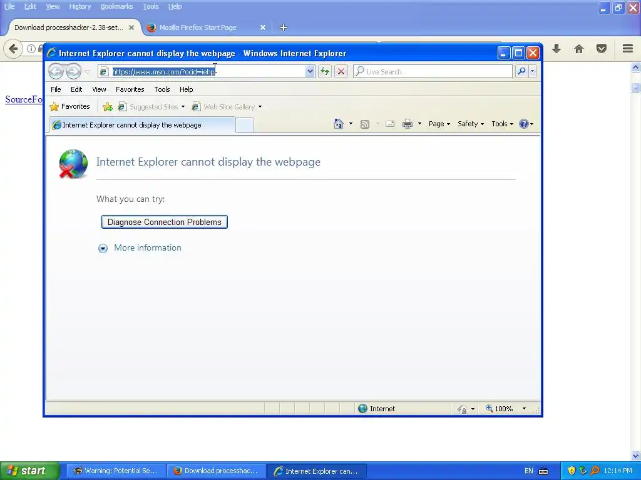Open the Internet Explorer Tools menu
The height and width of the screenshot is (480, 641).
click(162, 89)
